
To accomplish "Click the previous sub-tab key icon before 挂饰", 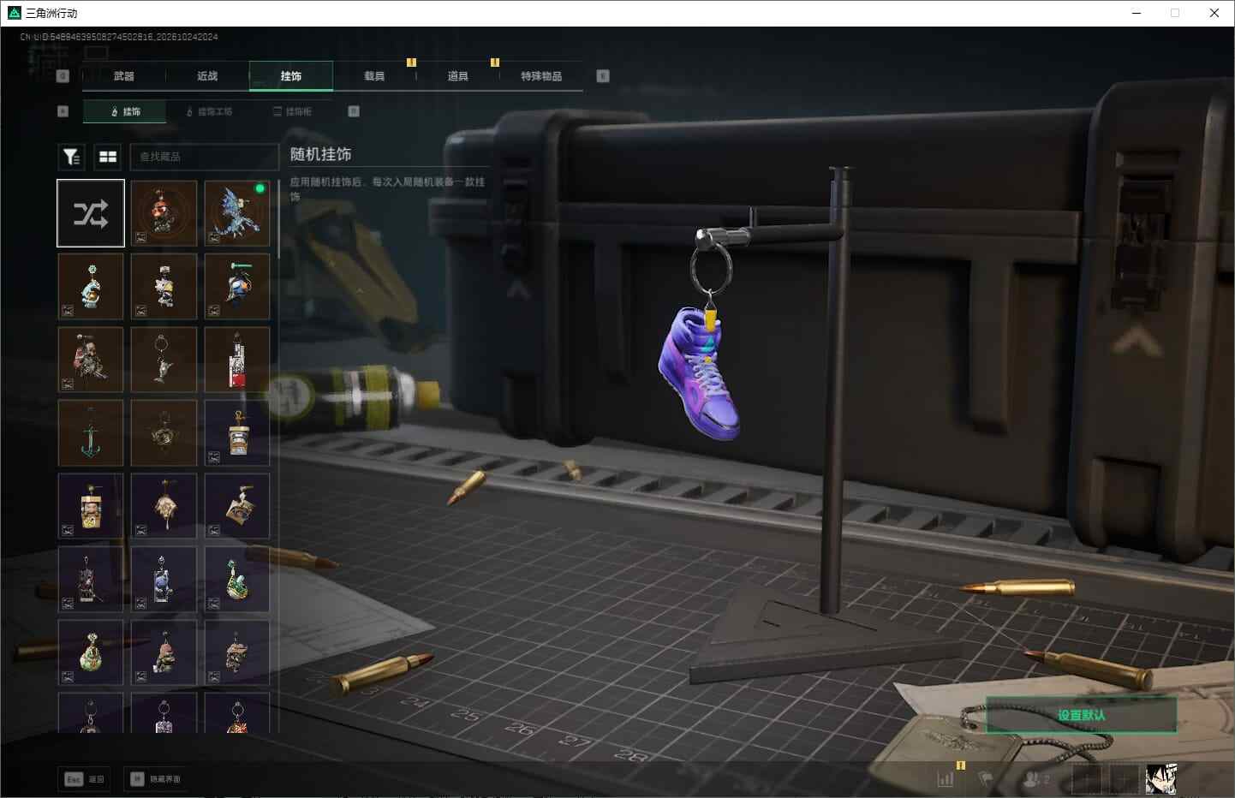I will (x=63, y=111).
